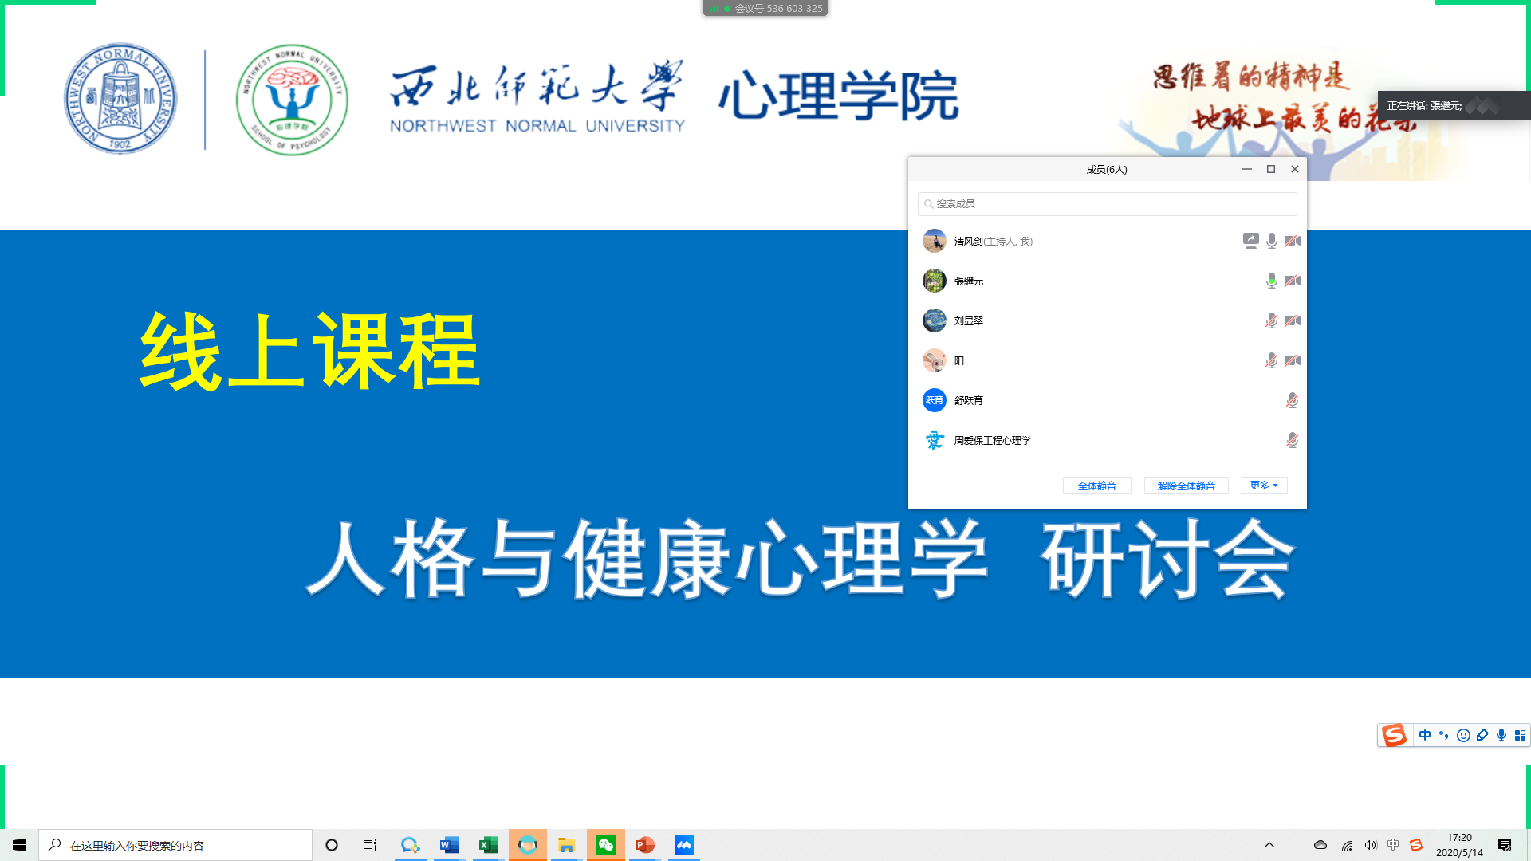Screen dimensions: 1531x861
Task: Open Sogou toolbox grid icon
Action: click(x=1521, y=735)
